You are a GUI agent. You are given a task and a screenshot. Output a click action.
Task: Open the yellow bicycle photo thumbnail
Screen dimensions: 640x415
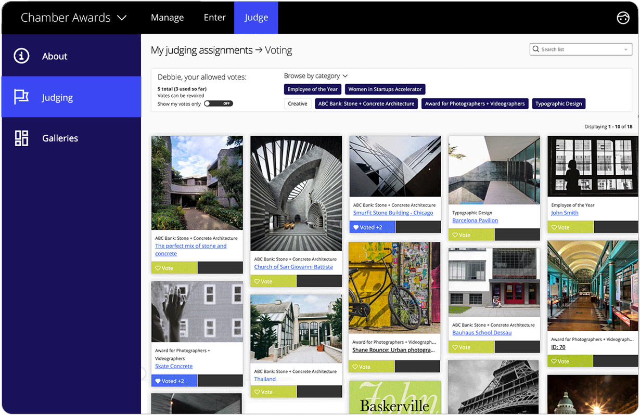coord(395,288)
